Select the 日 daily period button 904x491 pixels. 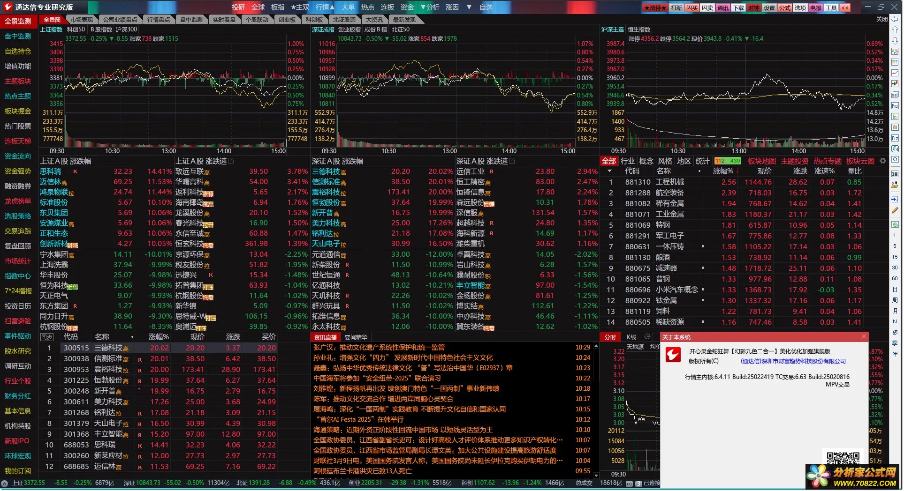coord(895,289)
